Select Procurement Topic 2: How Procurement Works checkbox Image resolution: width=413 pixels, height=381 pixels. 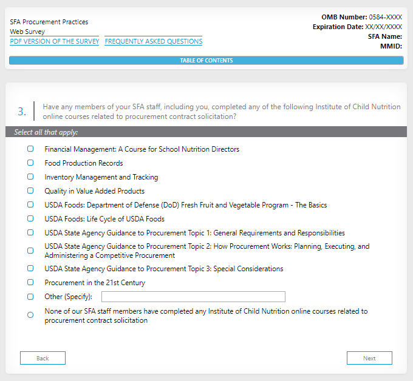tap(30, 251)
